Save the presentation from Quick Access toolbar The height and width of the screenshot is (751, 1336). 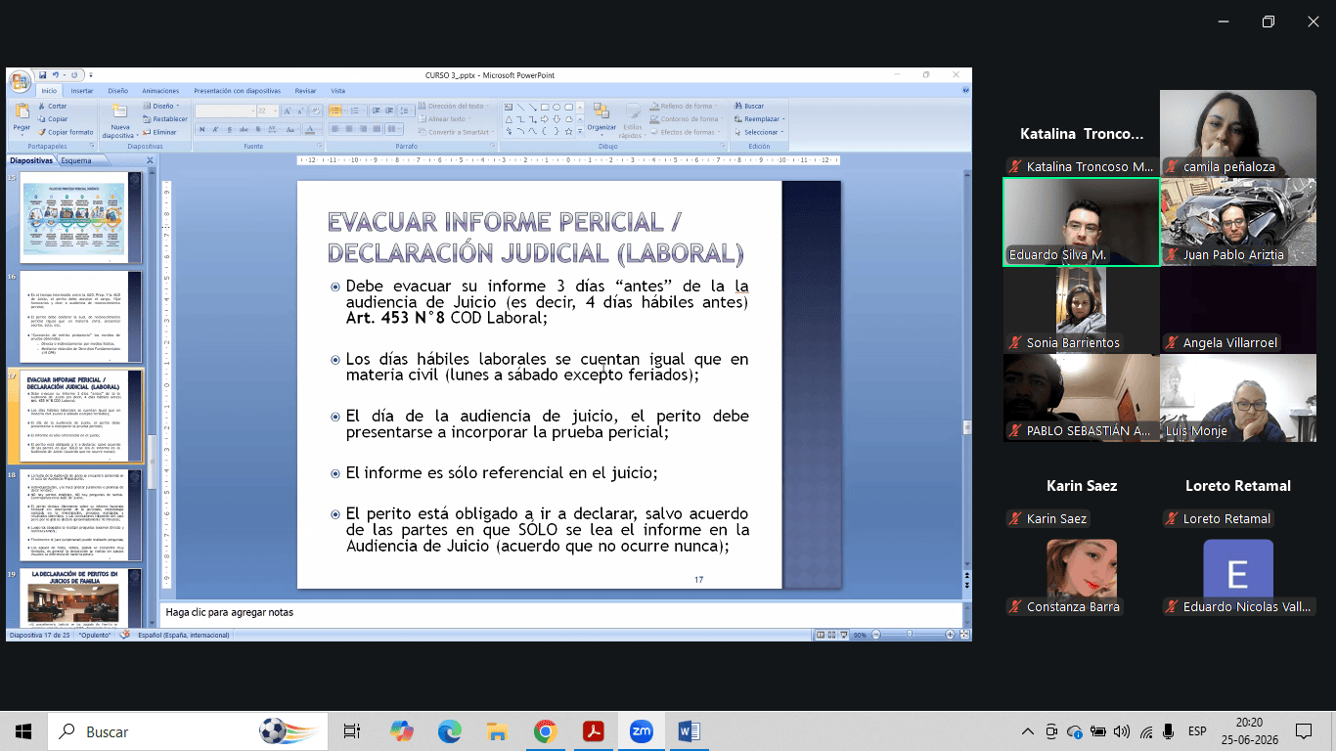click(43, 74)
